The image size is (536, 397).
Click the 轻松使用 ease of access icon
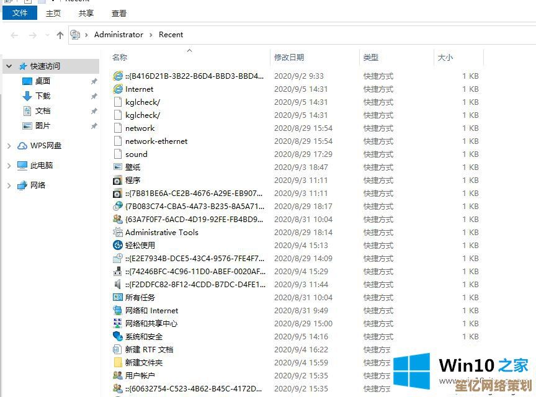[x=118, y=246]
